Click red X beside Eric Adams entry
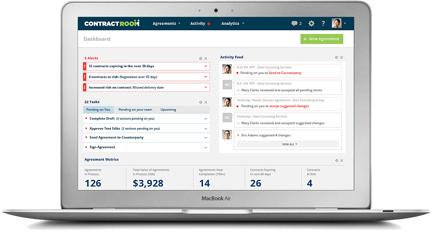Viewport: 431px width, 232px height. [238, 135]
